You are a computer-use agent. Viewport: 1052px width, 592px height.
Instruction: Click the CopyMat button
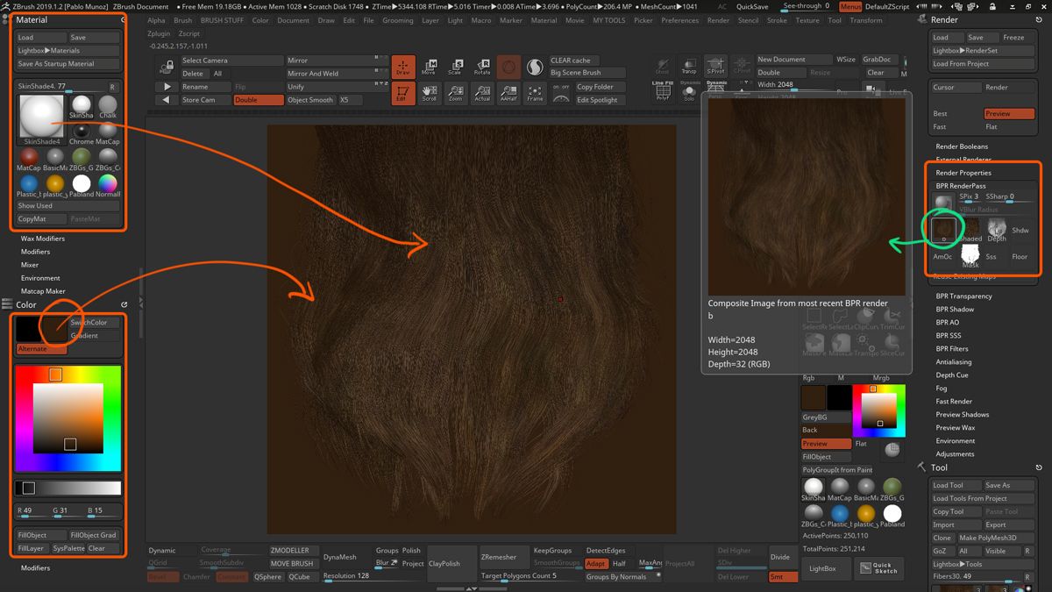[42, 219]
